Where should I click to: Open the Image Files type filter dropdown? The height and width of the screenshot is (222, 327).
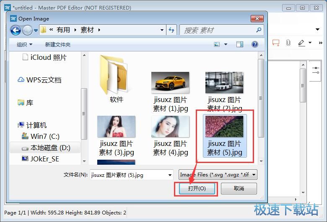218,175
